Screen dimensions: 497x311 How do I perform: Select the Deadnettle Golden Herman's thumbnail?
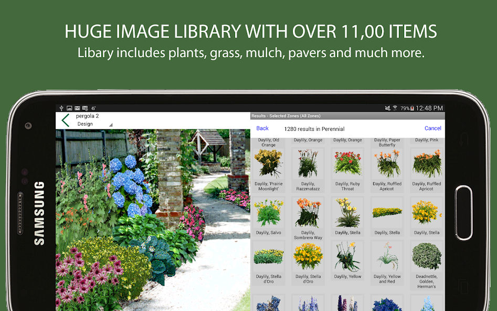pos(426,259)
